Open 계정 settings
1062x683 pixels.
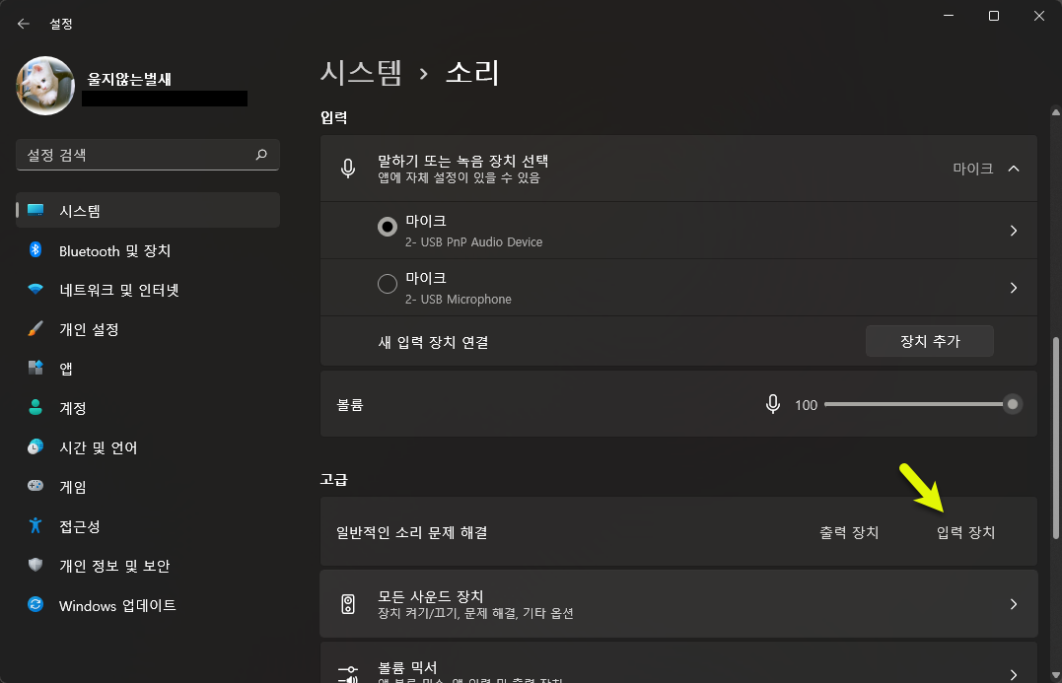pyautogui.click(x=148, y=407)
